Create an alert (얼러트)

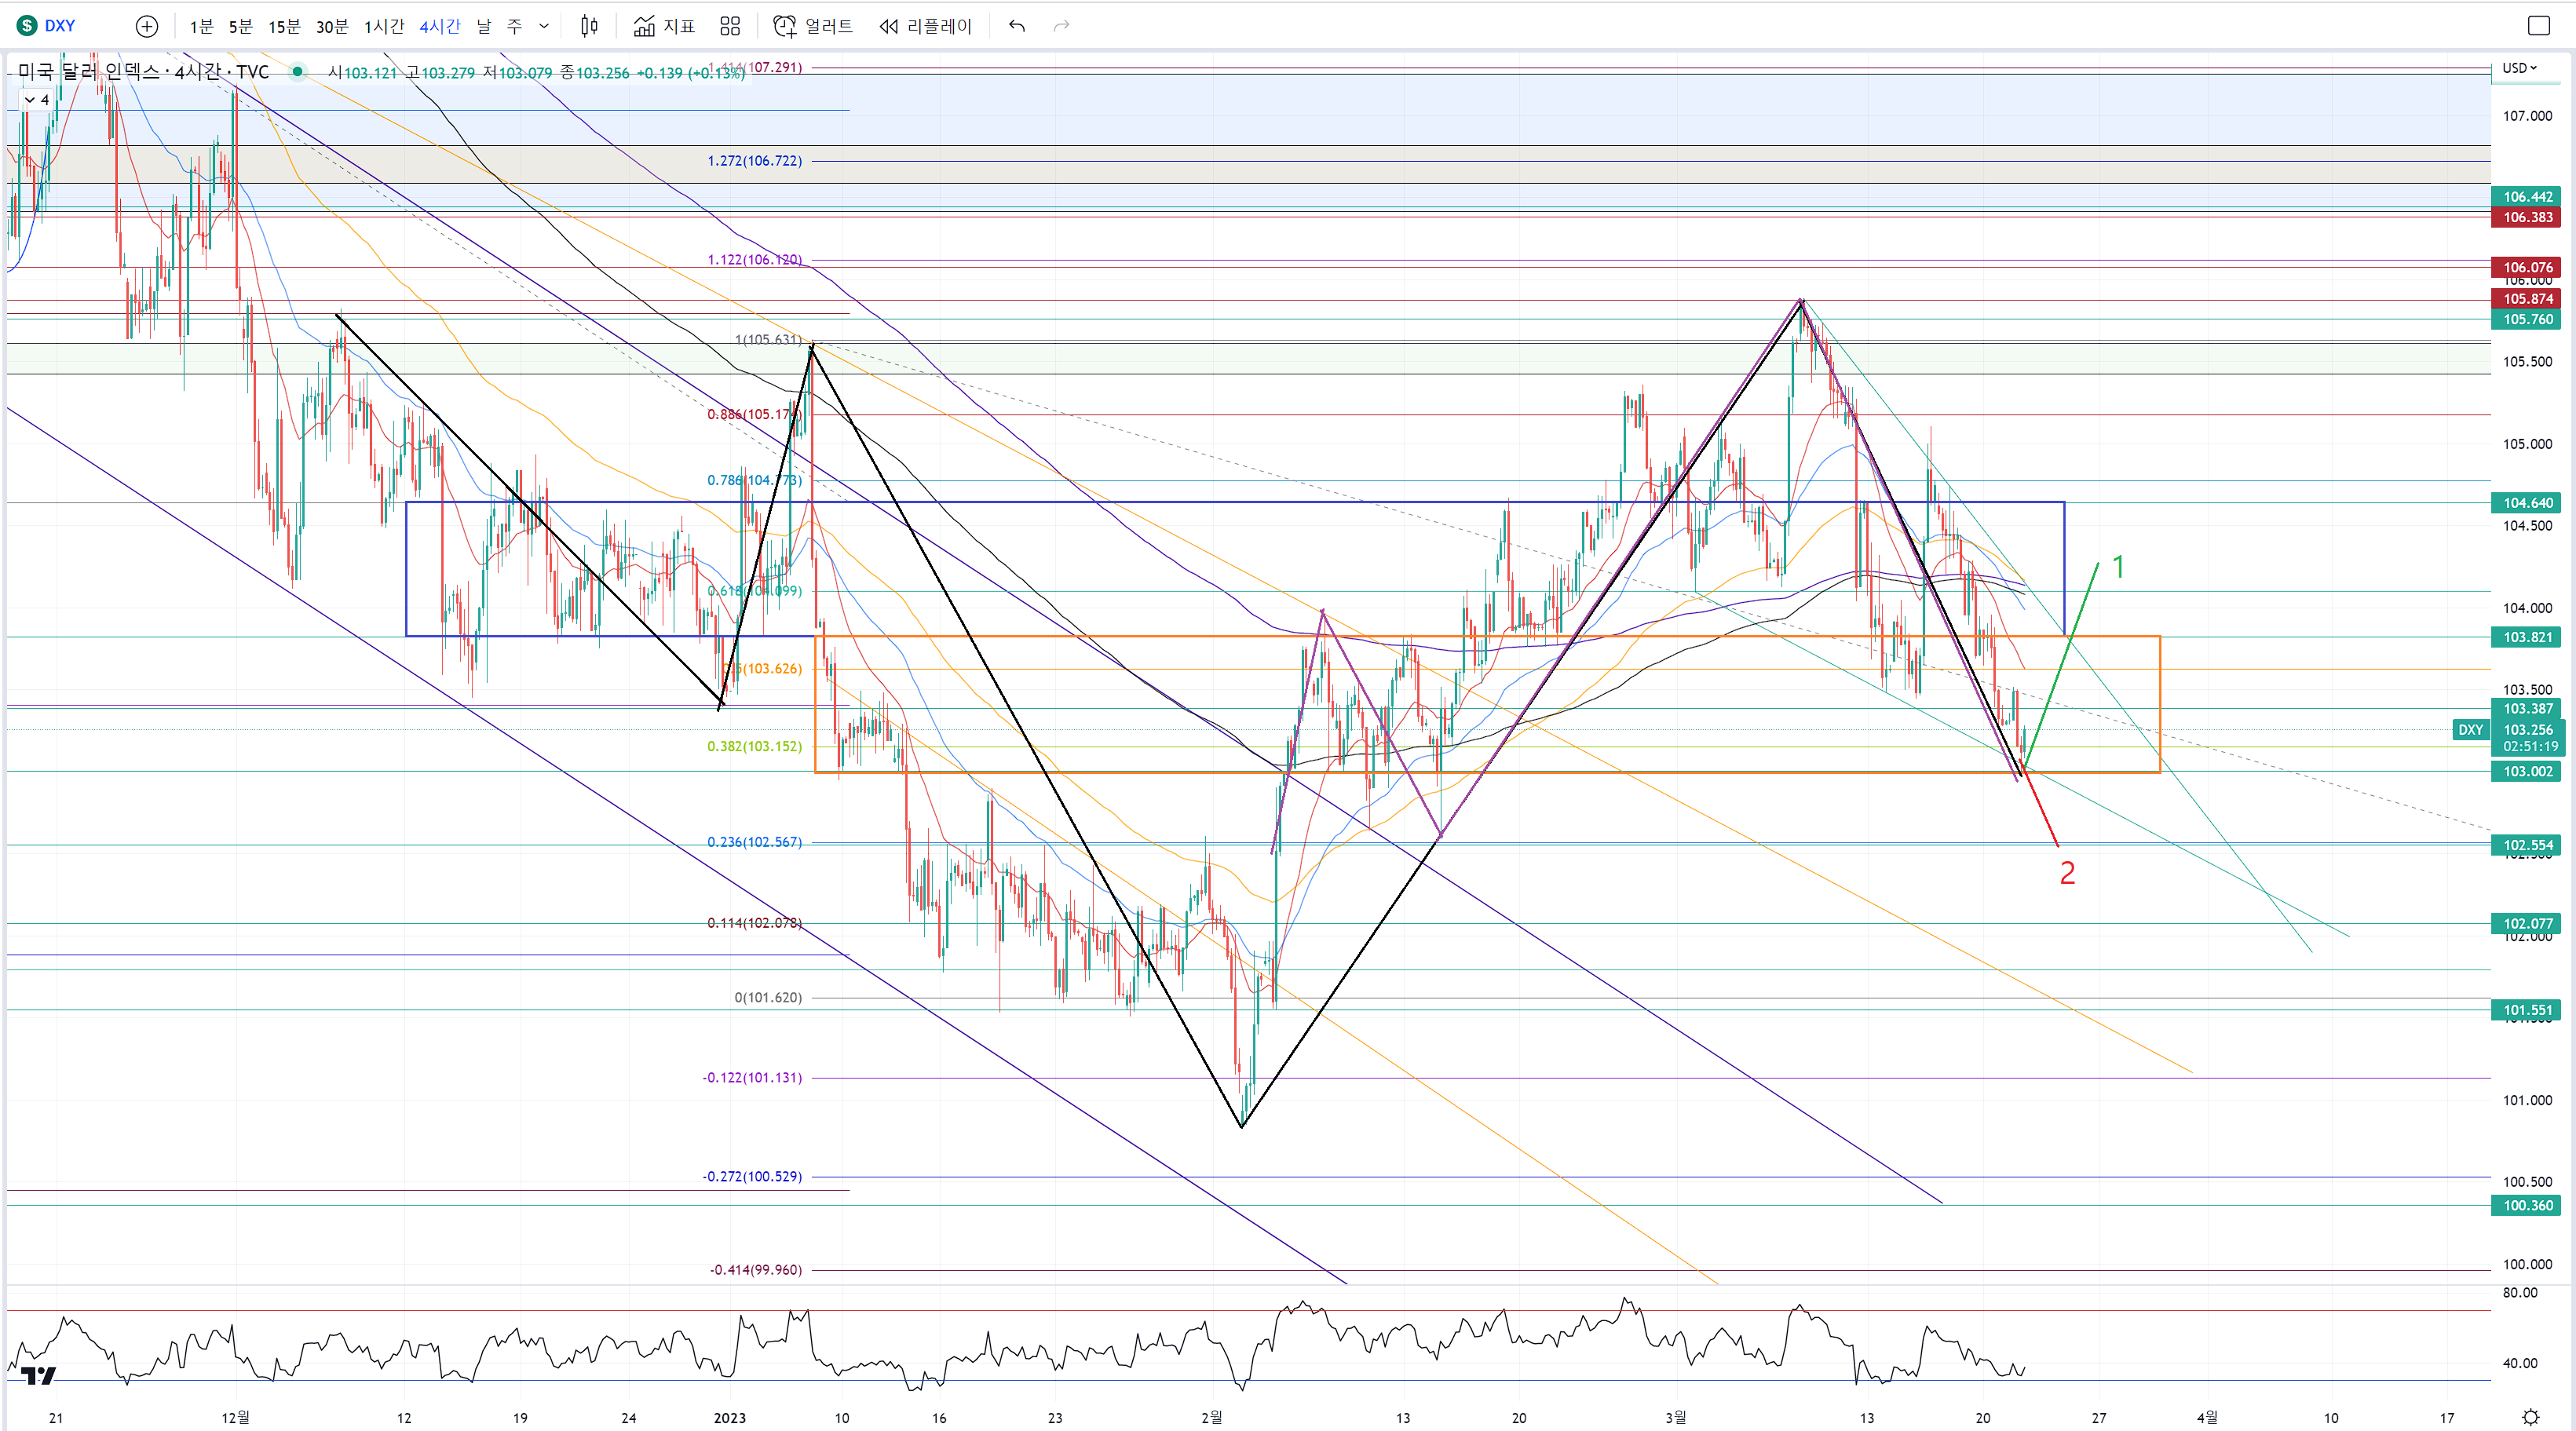(813, 26)
